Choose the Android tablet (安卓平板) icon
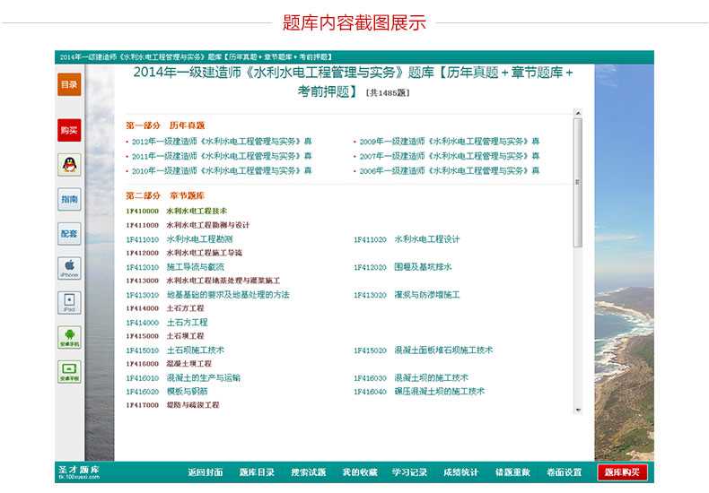Viewport: 709px width, 493px height. [x=69, y=372]
